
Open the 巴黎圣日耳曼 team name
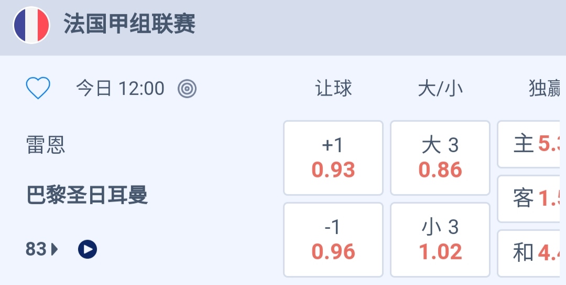click(87, 195)
